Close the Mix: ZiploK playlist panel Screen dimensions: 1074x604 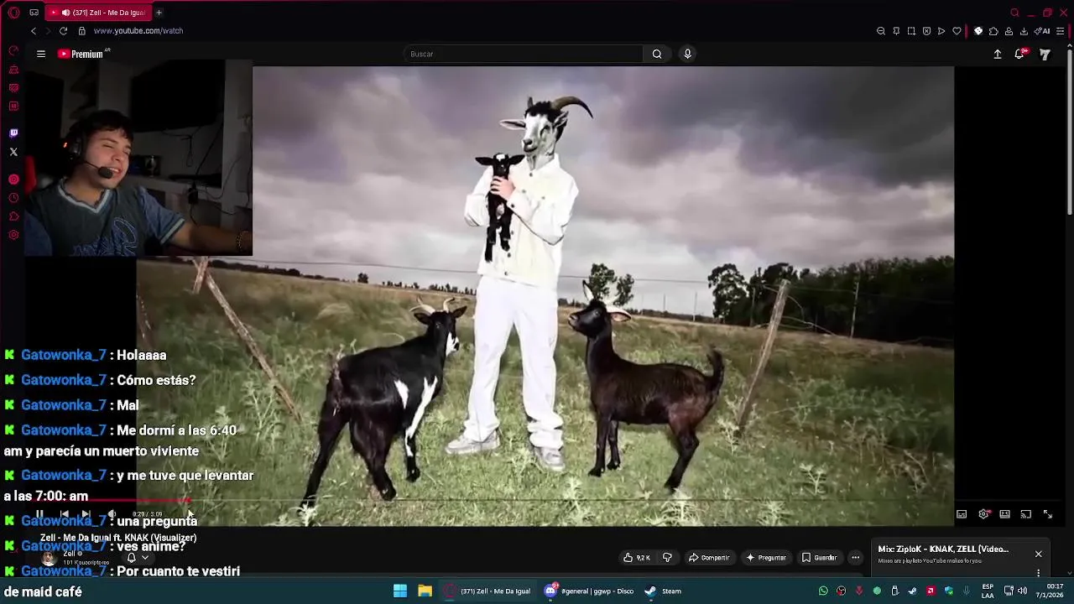coord(1038,554)
